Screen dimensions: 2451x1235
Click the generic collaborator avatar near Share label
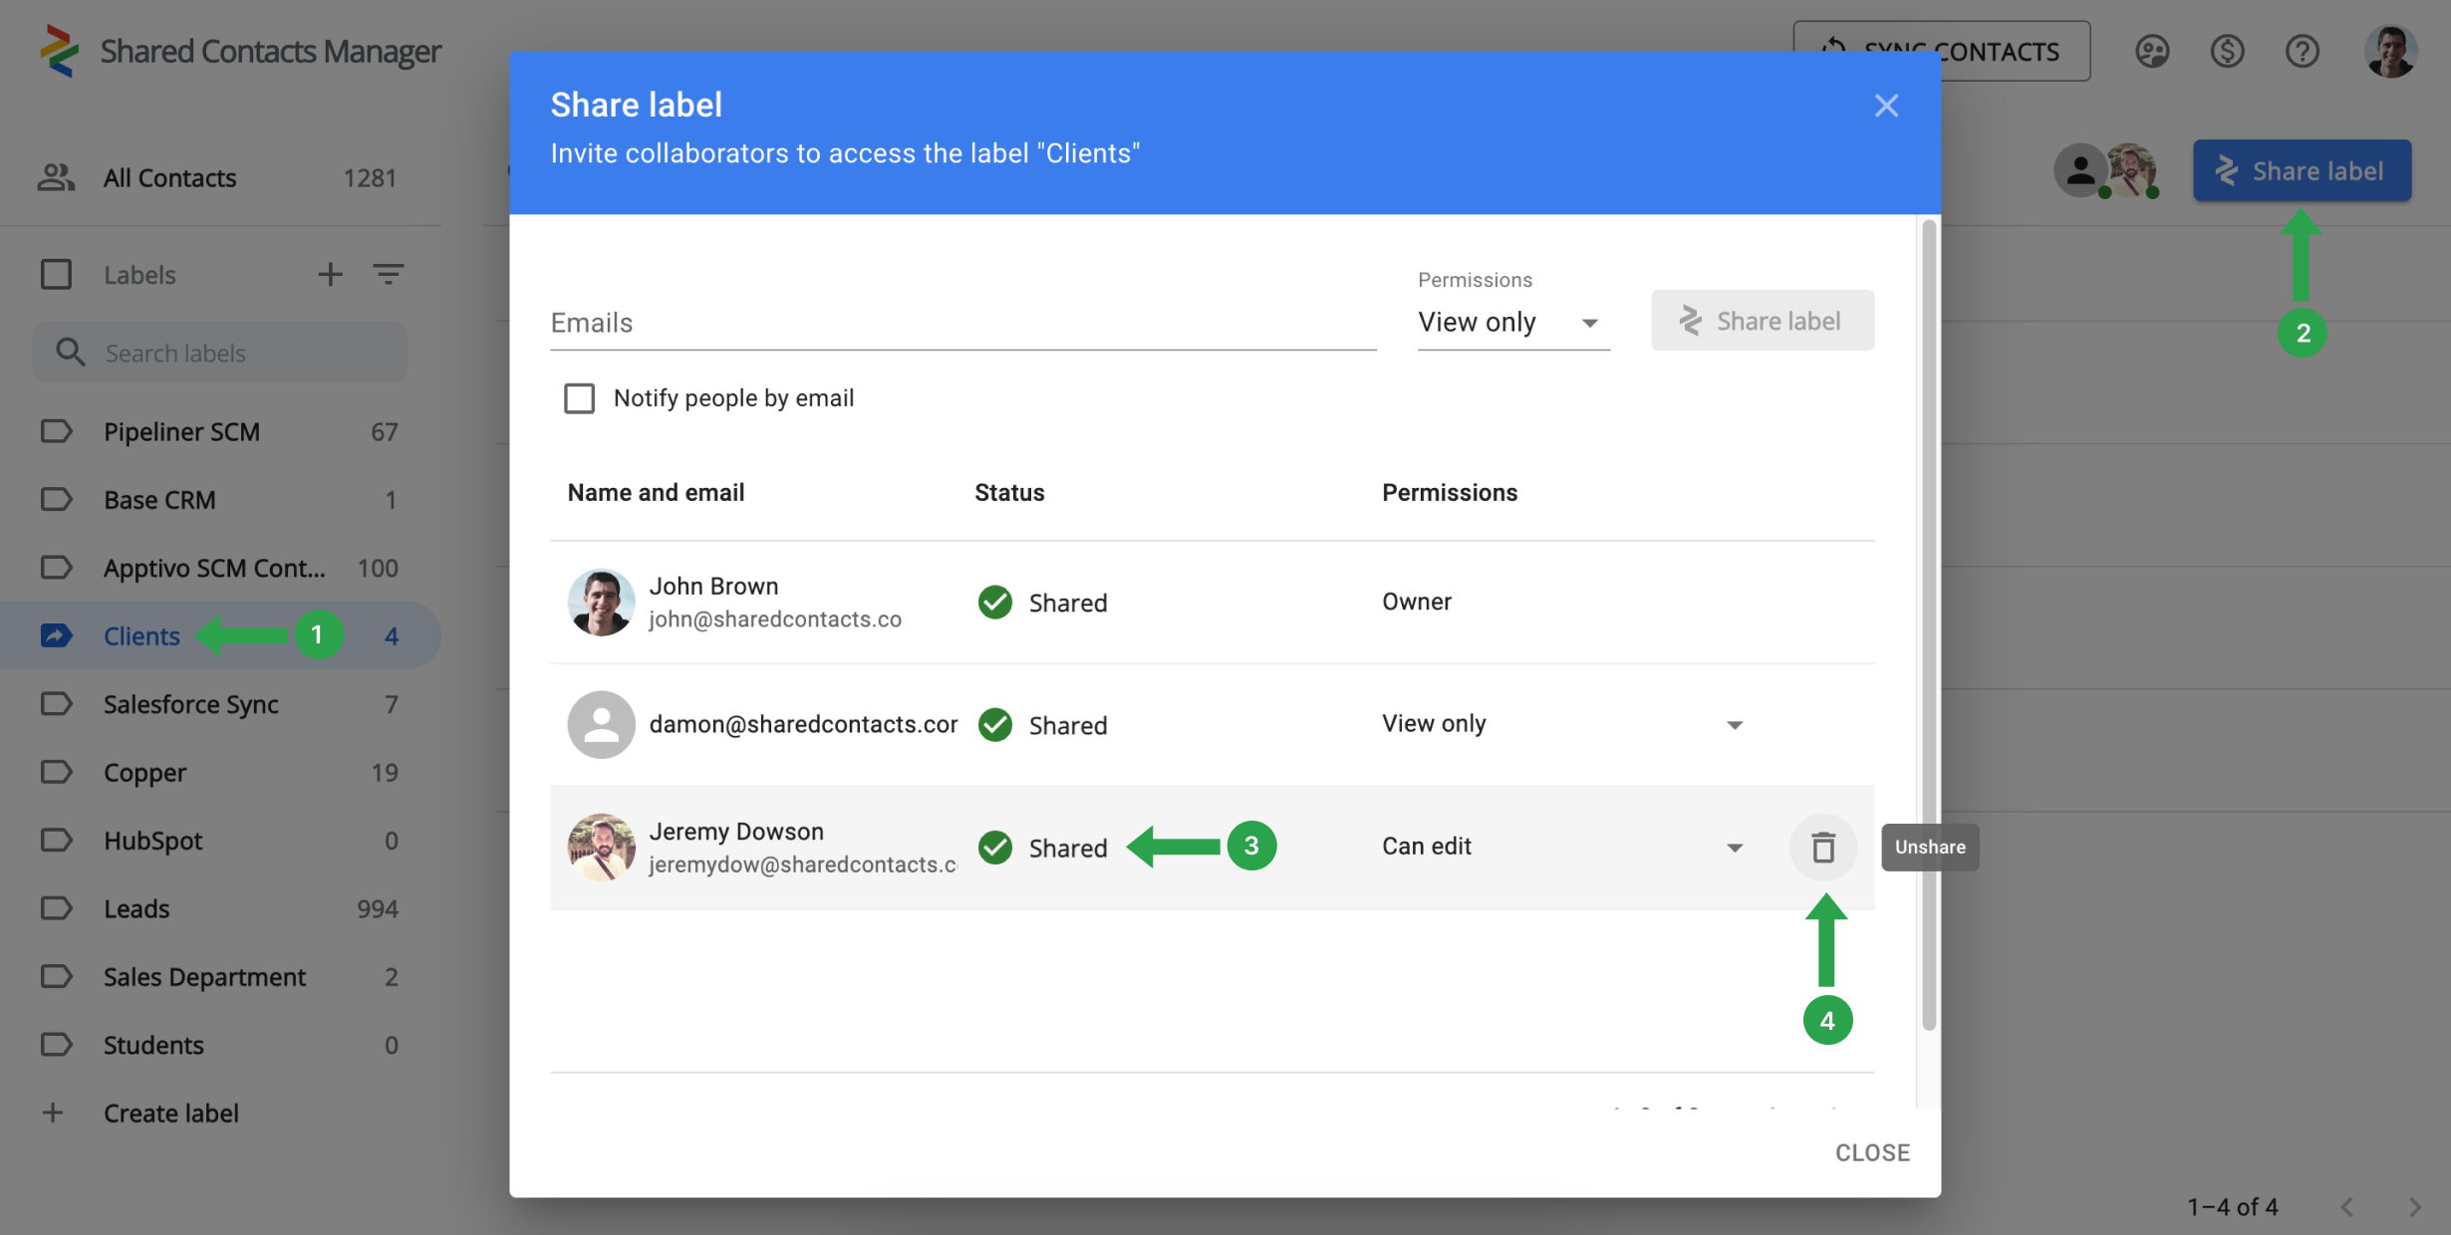[2080, 170]
